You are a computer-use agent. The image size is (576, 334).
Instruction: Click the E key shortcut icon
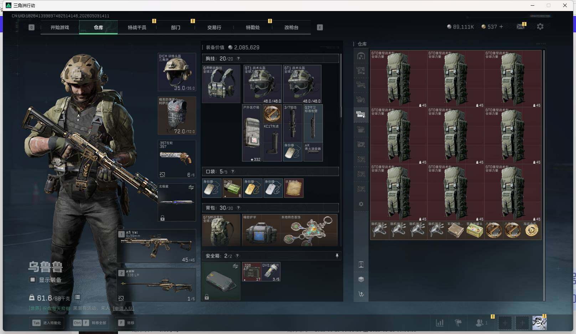pyautogui.click(x=320, y=27)
